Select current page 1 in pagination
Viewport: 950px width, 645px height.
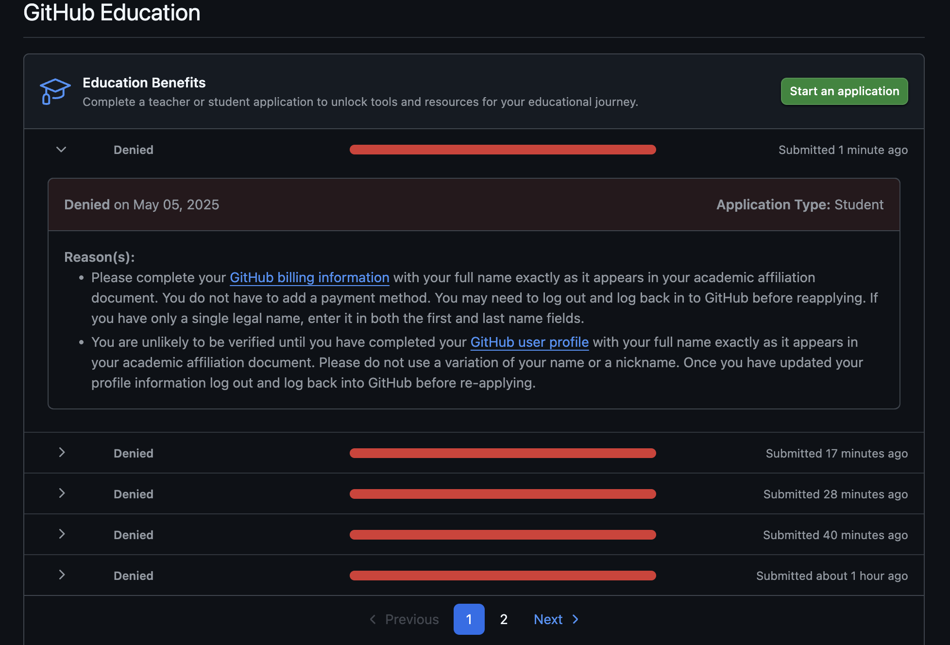[x=469, y=619]
